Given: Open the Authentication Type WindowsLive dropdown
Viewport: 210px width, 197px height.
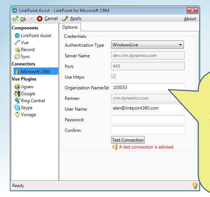Looking at the screenshot, I should (x=147, y=45).
